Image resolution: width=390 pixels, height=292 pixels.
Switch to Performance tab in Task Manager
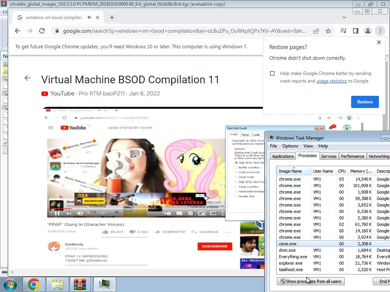pyautogui.click(x=352, y=156)
